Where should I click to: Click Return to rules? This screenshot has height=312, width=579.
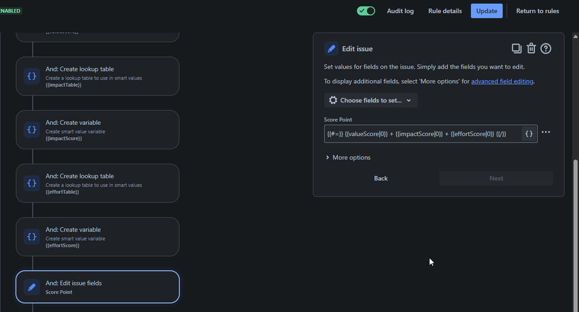tap(538, 11)
